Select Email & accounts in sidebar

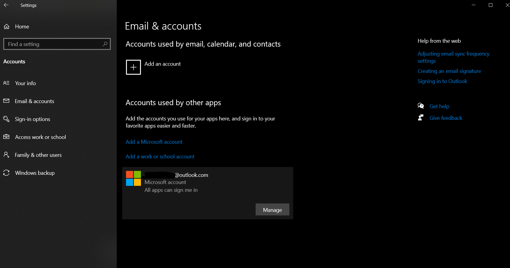pyautogui.click(x=35, y=101)
